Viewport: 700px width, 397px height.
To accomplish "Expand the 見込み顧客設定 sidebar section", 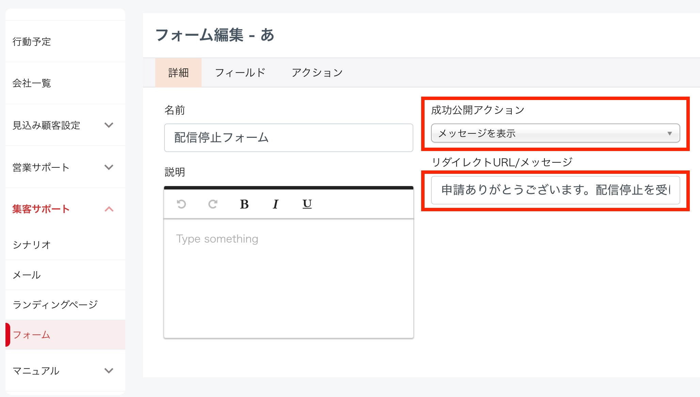I will pyautogui.click(x=109, y=125).
